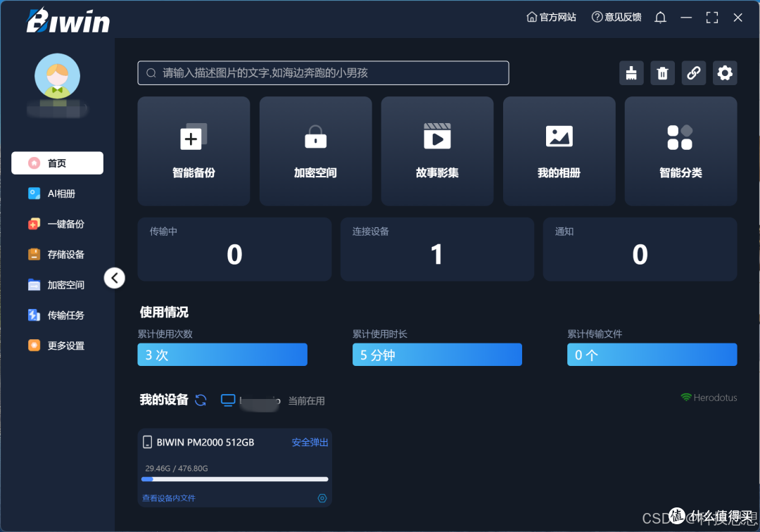Select 加密空间 in the sidebar
760x532 pixels.
[x=57, y=285]
